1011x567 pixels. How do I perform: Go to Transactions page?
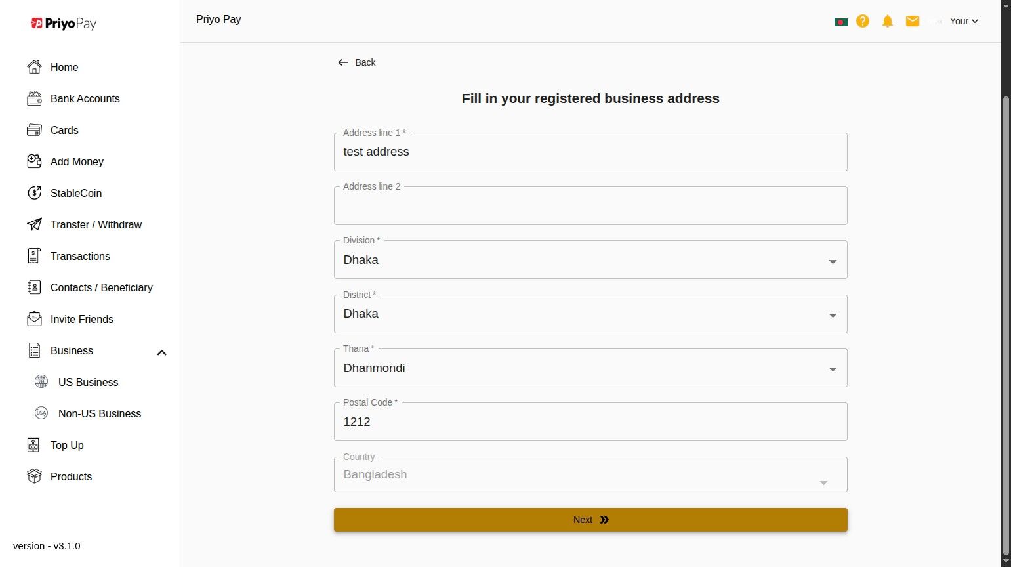click(80, 256)
